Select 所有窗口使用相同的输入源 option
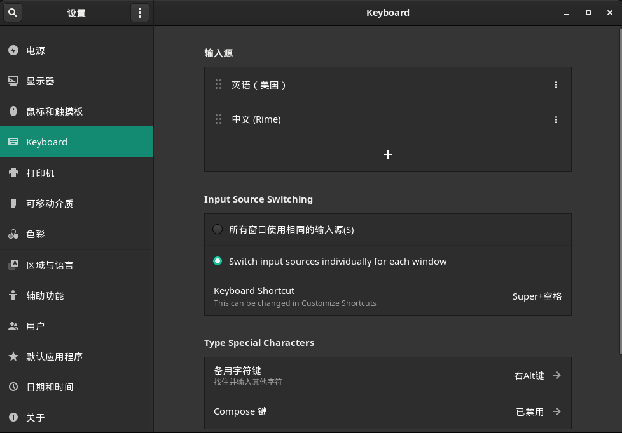The width and height of the screenshot is (622, 433). [x=217, y=229]
